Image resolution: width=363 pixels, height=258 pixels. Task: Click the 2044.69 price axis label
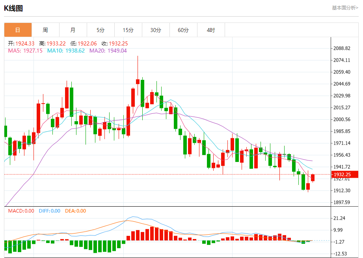click(342, 84)
